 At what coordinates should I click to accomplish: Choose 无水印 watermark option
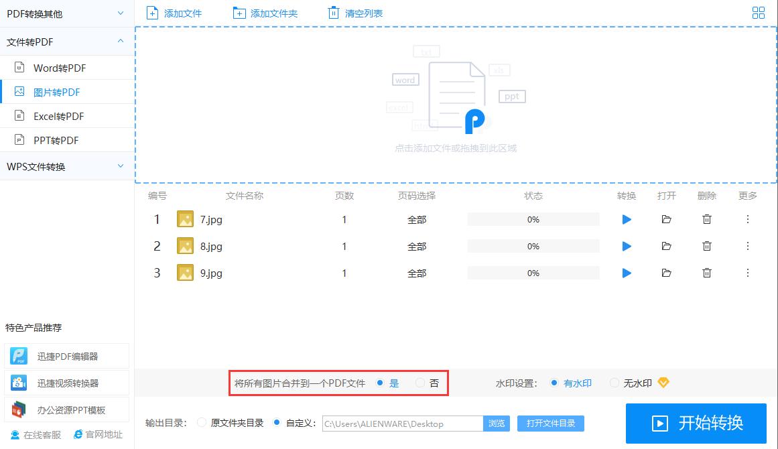click(x=614, y=383)
